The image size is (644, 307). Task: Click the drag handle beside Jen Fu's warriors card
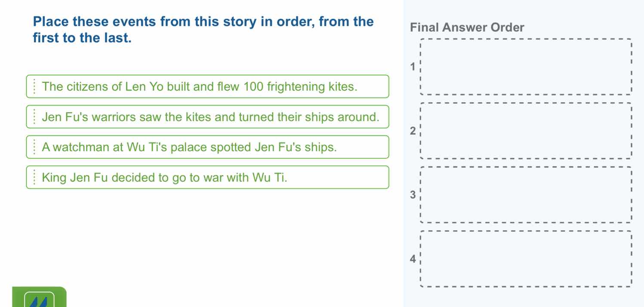tap(35, 116)
